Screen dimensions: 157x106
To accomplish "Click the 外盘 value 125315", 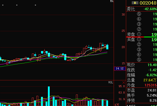I will point(151,85).
